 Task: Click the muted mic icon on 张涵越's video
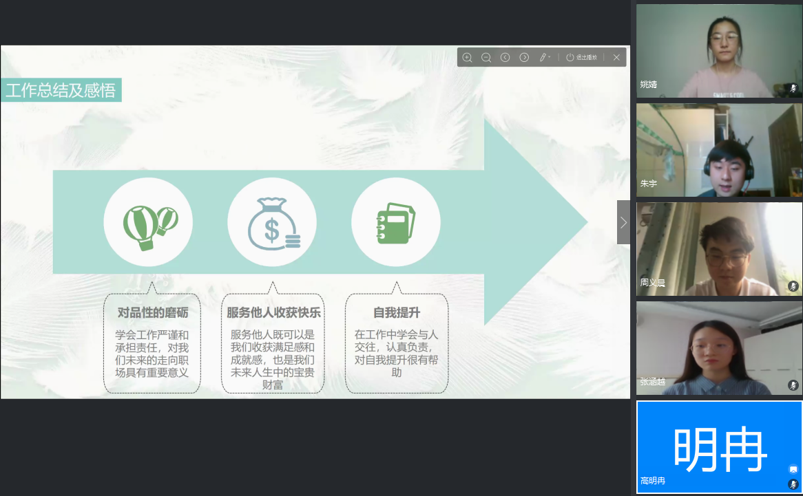tap(793, 385)
